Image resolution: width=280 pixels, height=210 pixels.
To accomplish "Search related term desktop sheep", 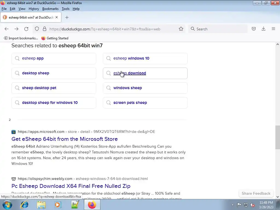I will 54,73.
